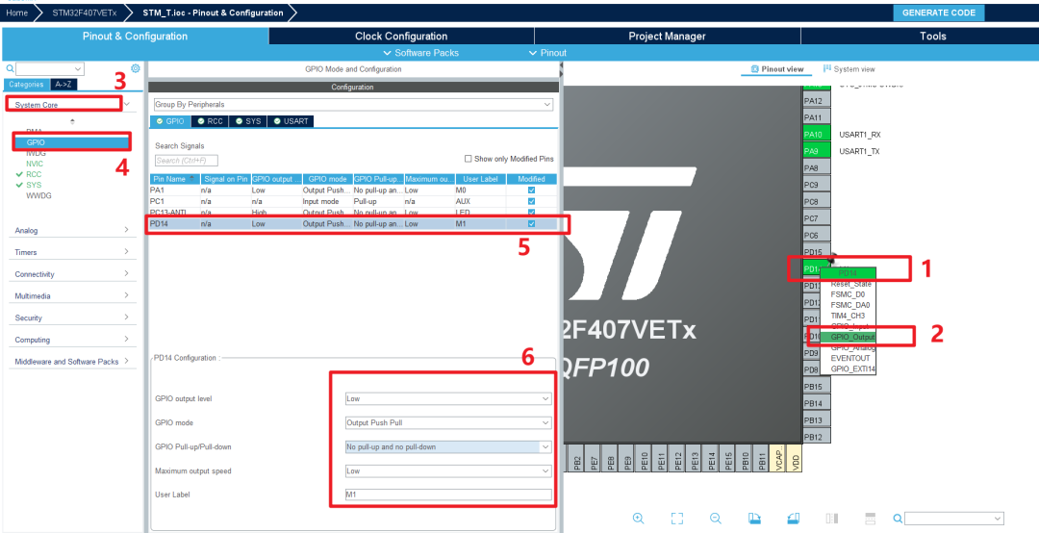Choose GPIO_Output in the pin menu
The height and width of the screenshot is (533, 1039).
click(849, 337)
